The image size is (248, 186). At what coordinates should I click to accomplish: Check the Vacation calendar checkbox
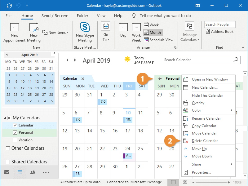click(15, 140)
